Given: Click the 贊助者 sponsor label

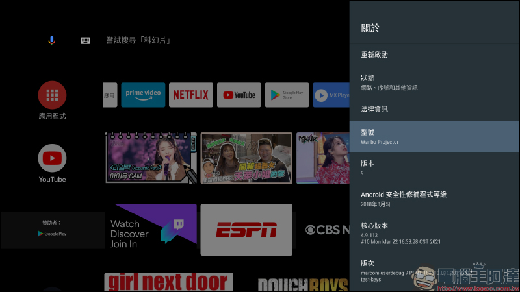Looking at the screenshot, I should point(51,223).
